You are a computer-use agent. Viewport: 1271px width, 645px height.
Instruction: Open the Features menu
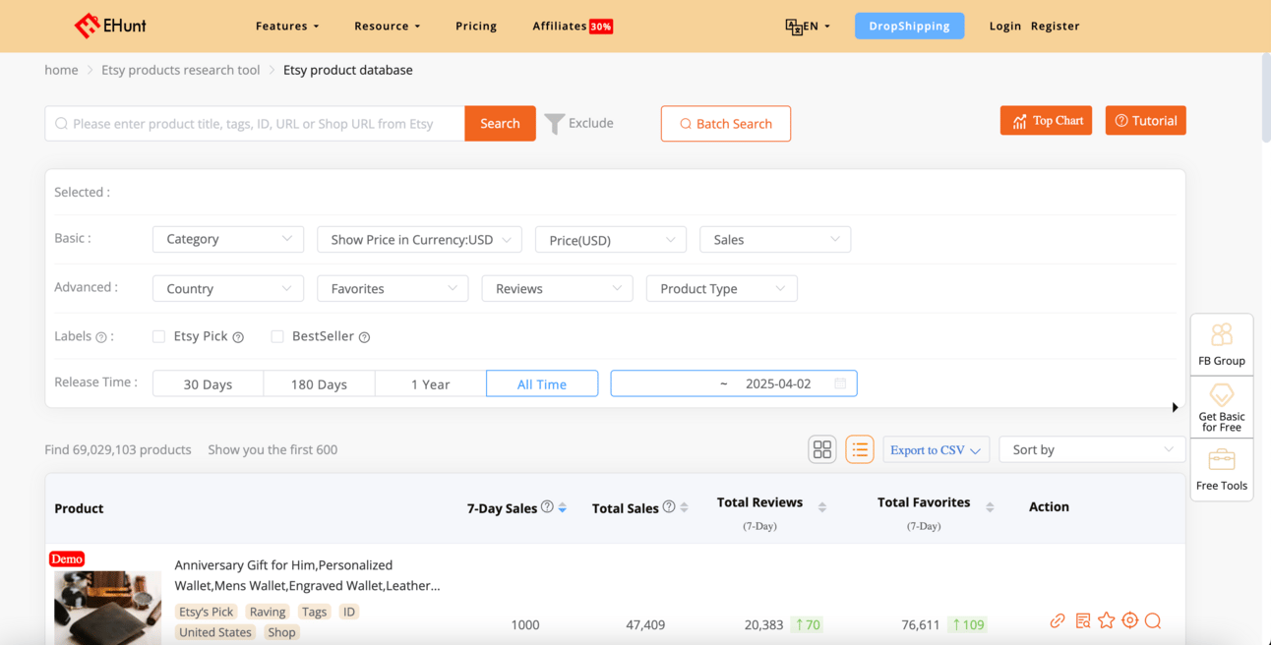(x=287, y=27)
